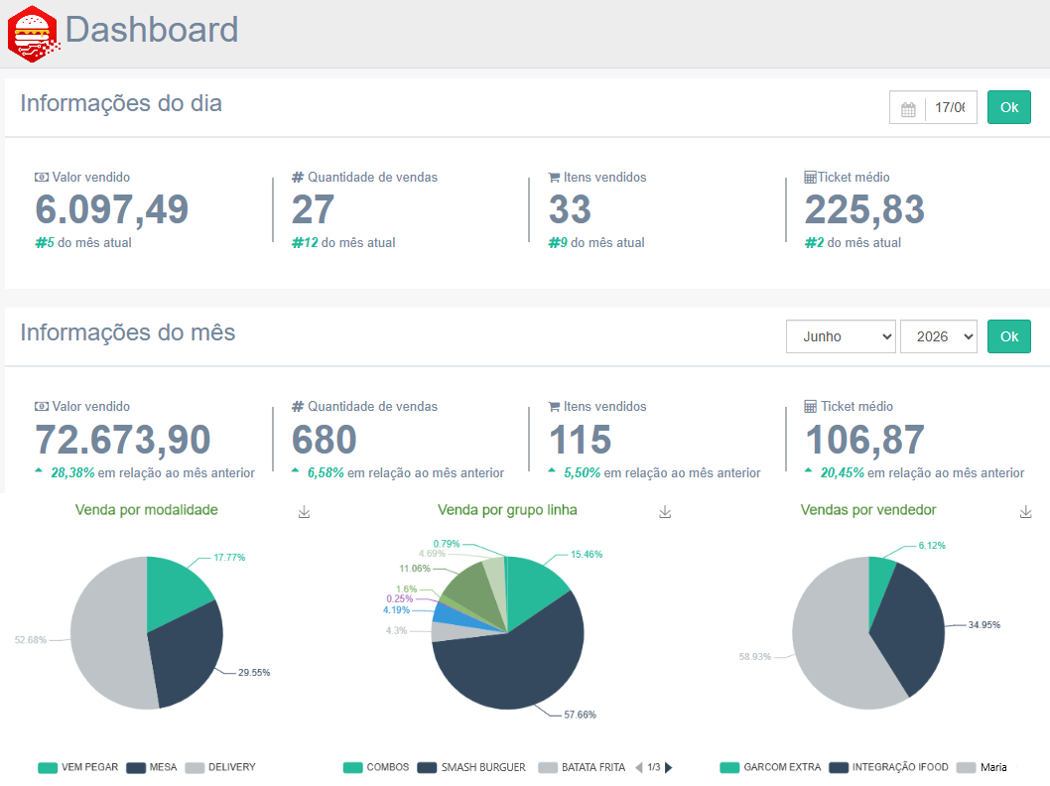Open the 2026 year dropdown

pos(939,336)
